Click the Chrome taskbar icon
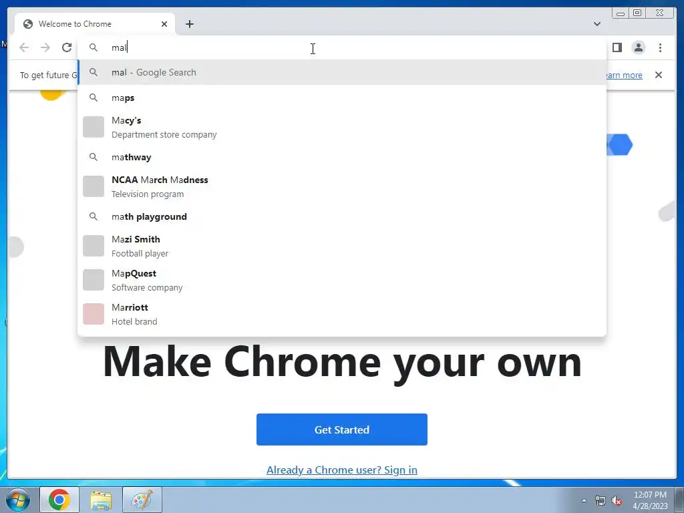The width and height of the screenshot is (684, 513). pyautogui.click(x=59, y=500)
